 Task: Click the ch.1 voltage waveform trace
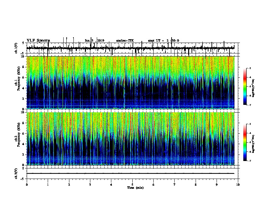[x=130, y=48]
